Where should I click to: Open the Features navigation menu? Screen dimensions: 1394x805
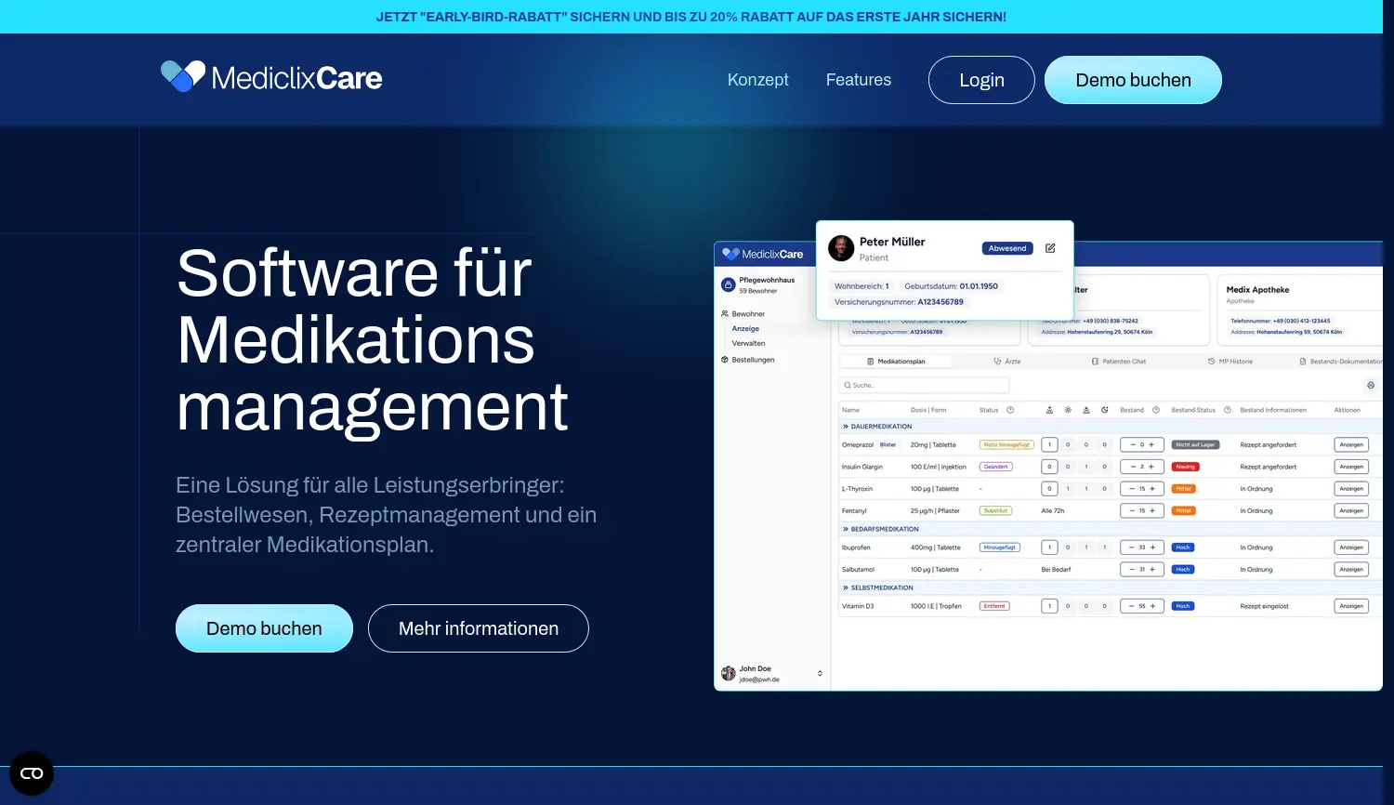858,80
